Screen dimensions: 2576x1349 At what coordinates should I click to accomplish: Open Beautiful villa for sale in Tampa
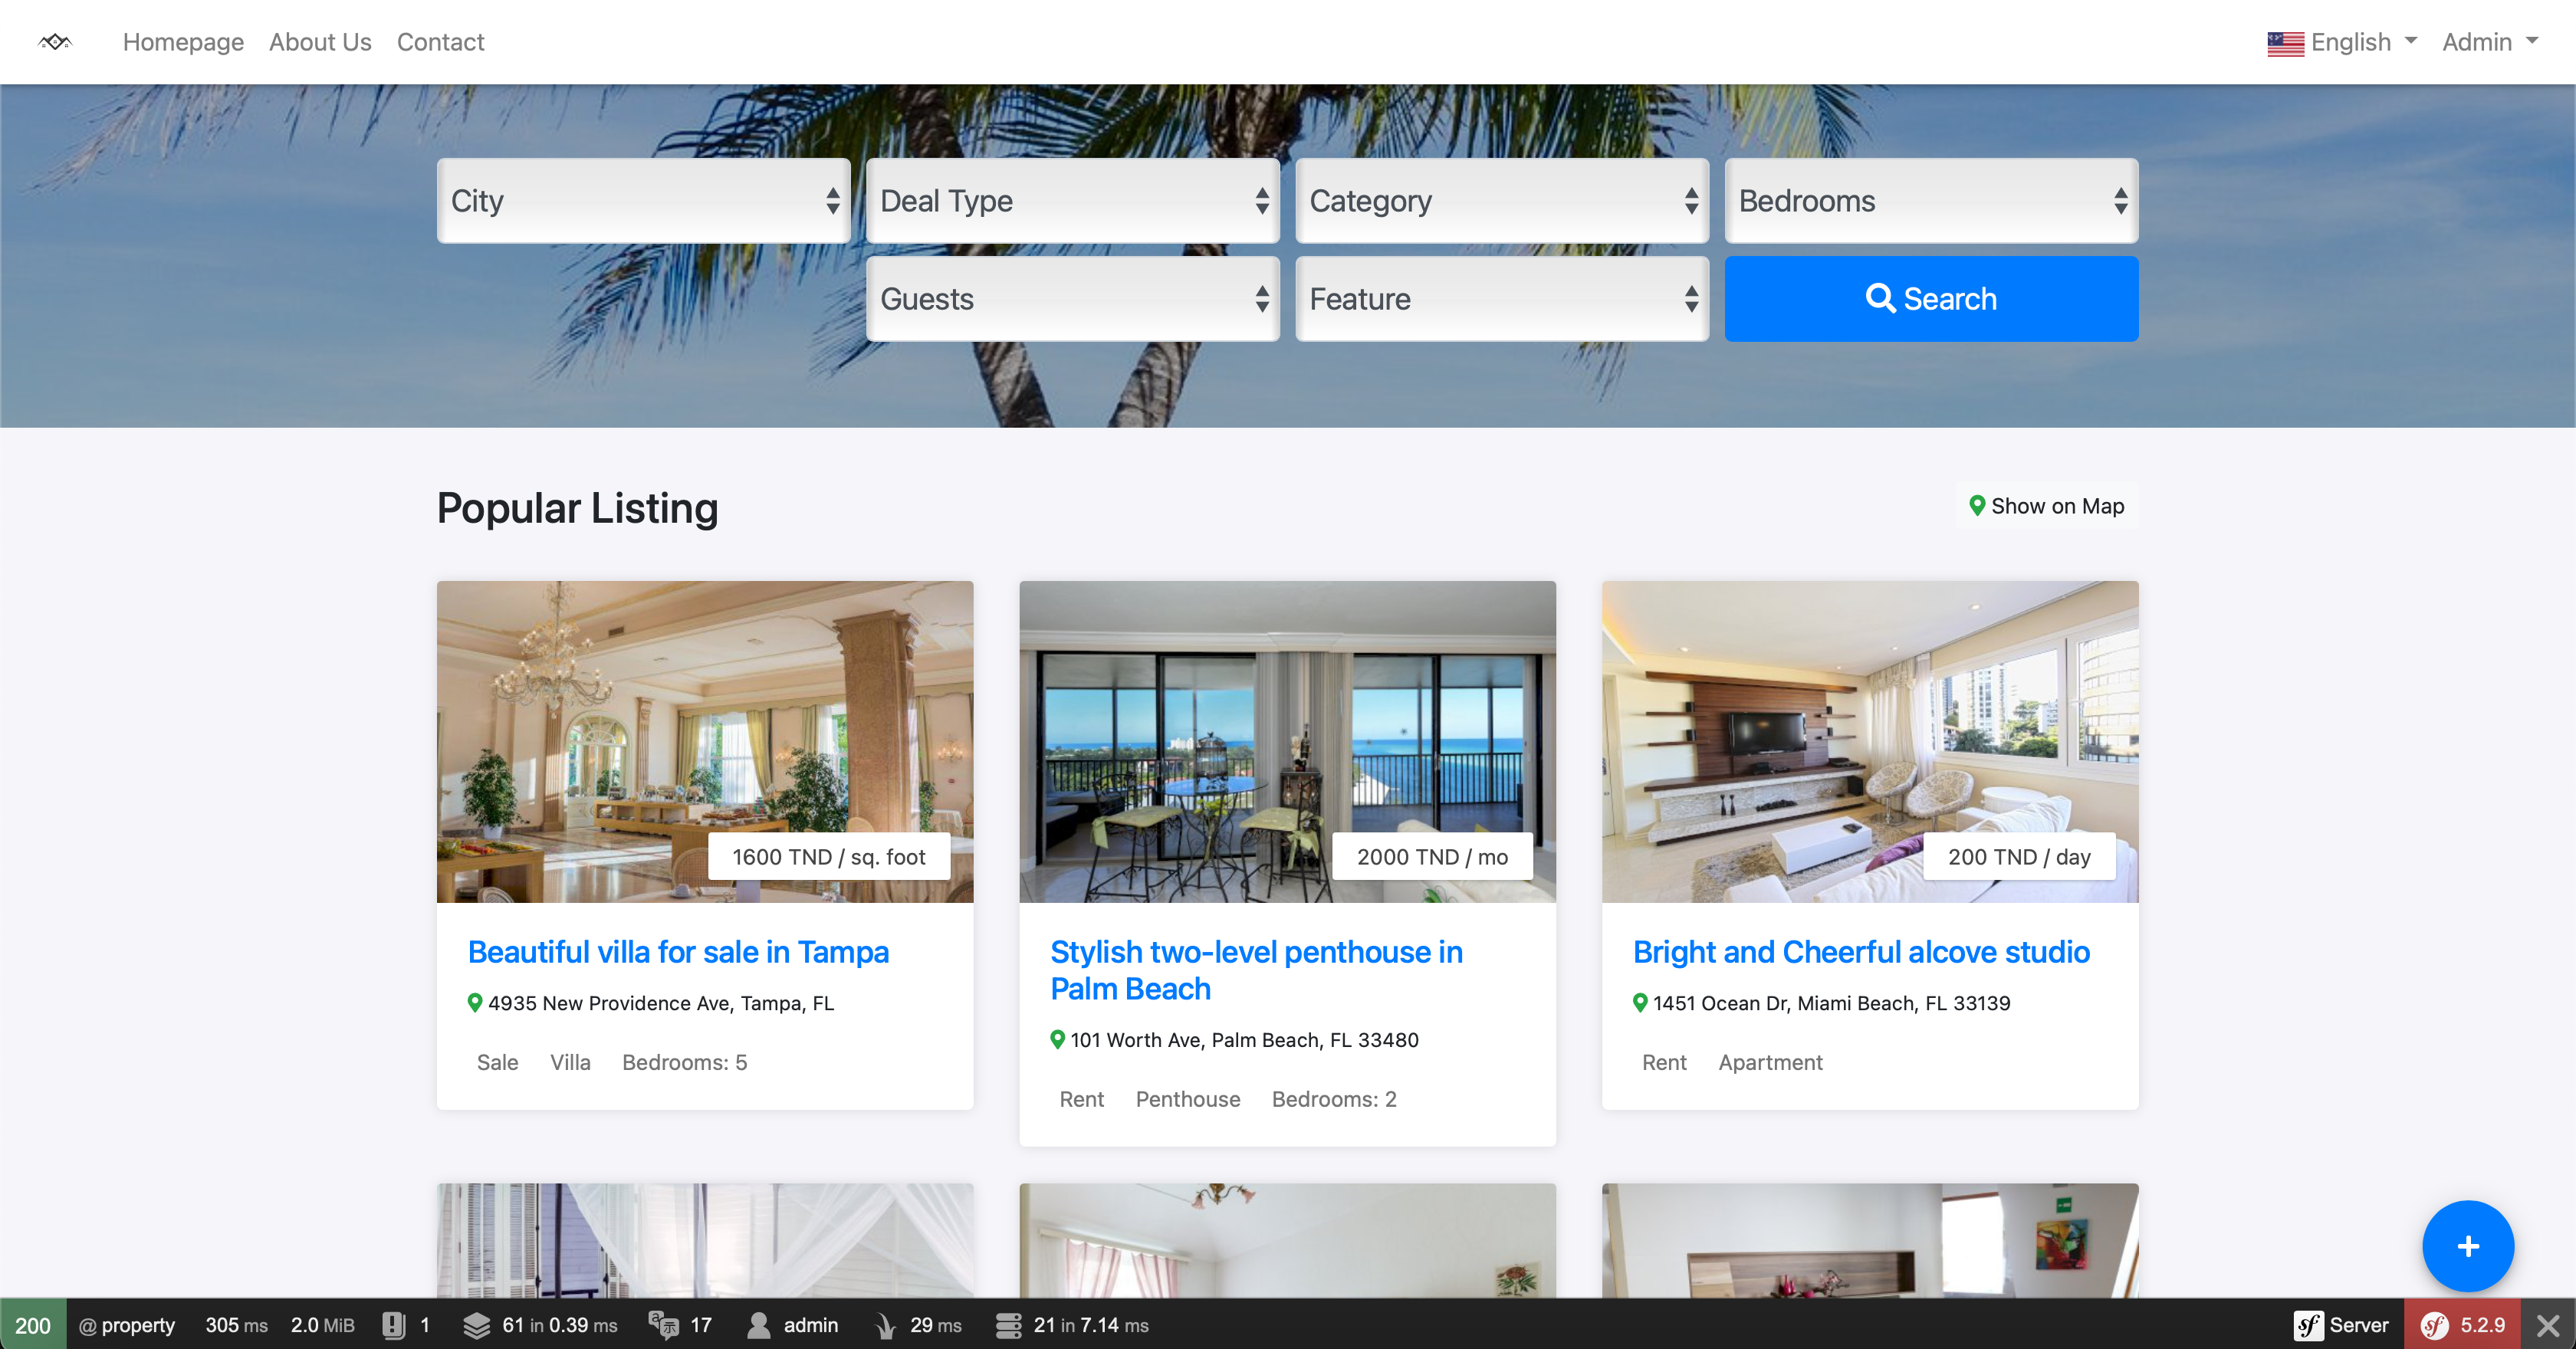678,952
